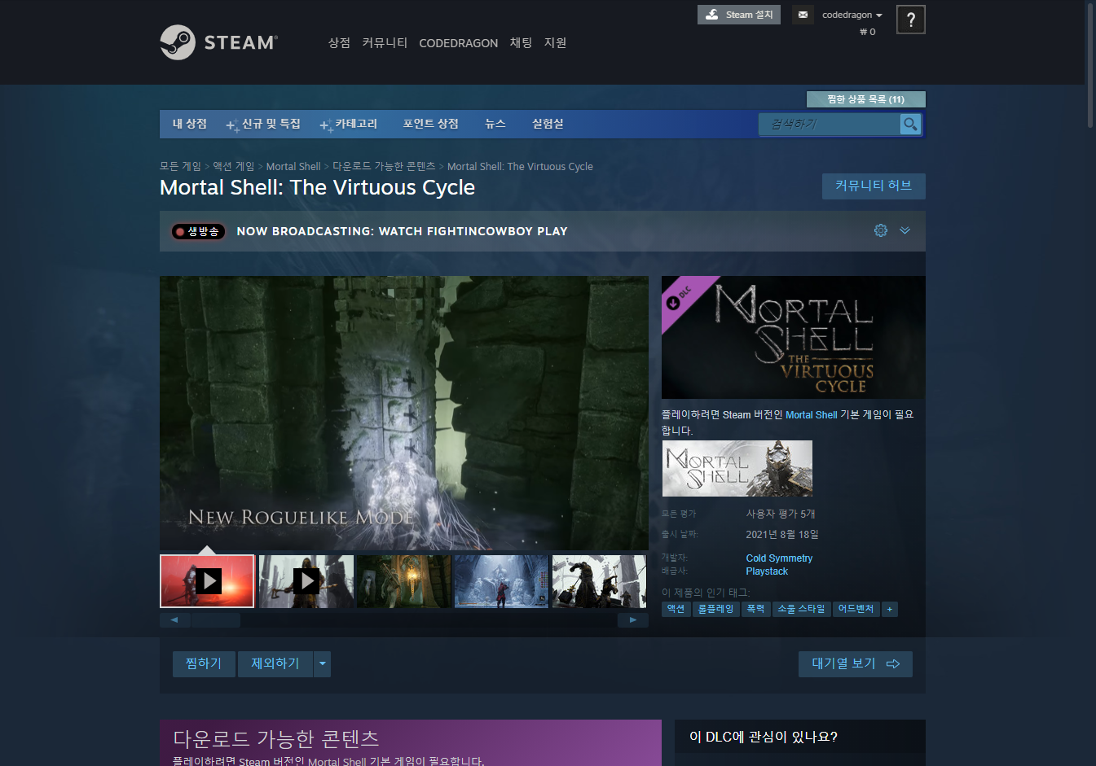Go to 모든 게임 breadcrumb
This screenshot has width=1096, height=766.
tap(180, 166)
